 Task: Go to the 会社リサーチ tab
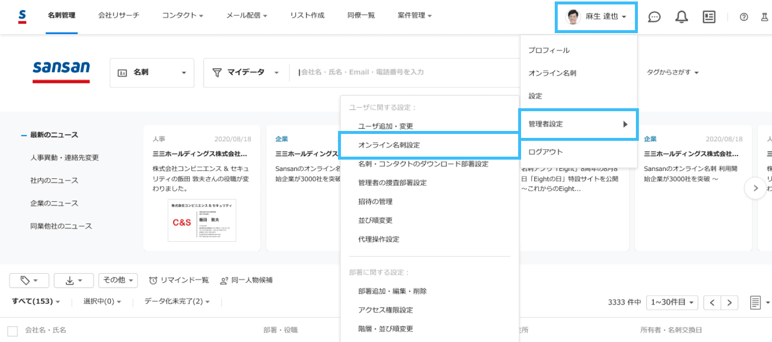pos(119,16)
